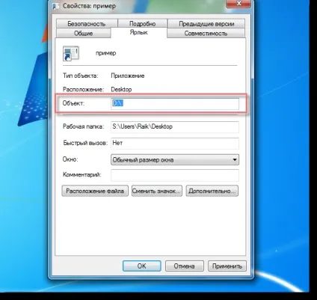
Task: Switch to the Подробно tab
Action: (x=142, y=24)
